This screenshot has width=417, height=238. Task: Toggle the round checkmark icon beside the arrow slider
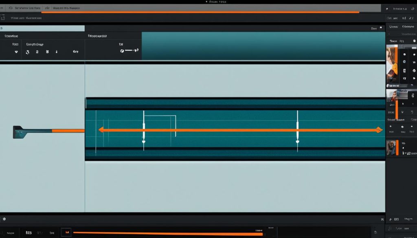click(122, 51)
